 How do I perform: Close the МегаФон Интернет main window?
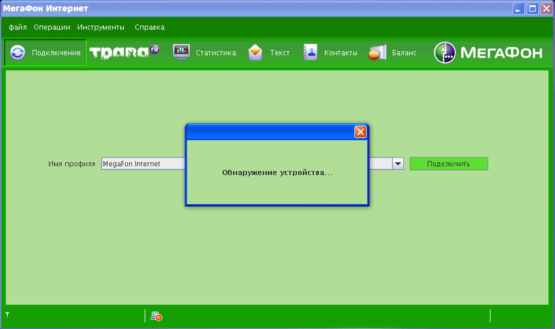pyautogui.click(x=547, y=8)
